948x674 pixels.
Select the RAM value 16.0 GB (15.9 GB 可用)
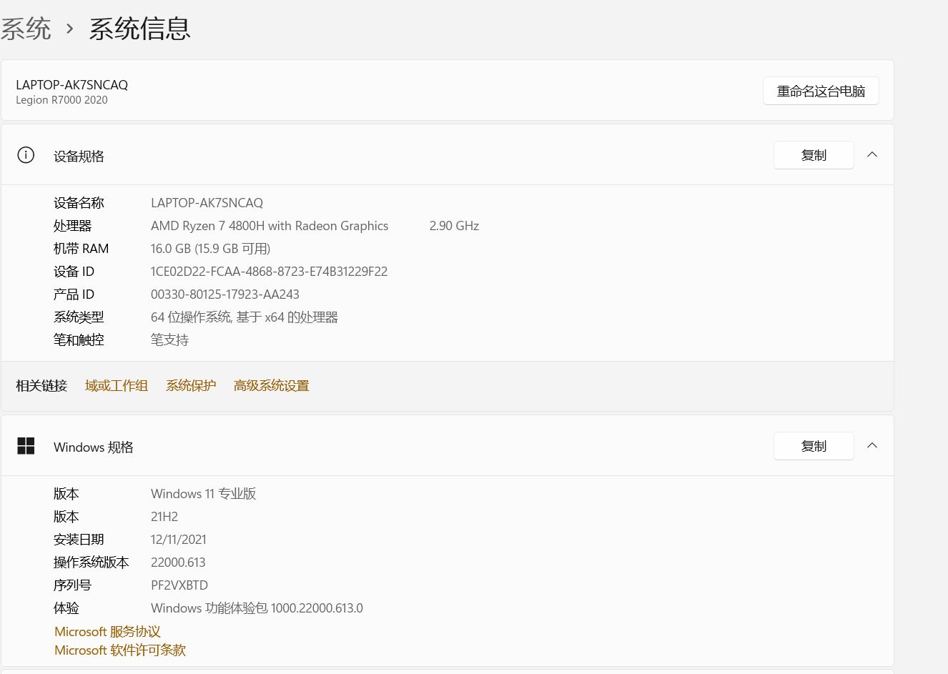tap(210, 249)
